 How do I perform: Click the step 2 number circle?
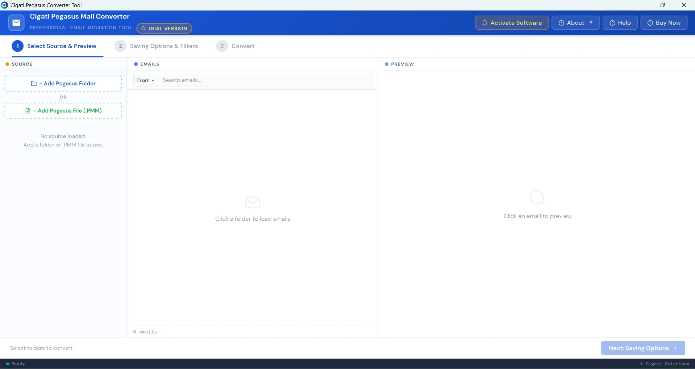point(121,46)
